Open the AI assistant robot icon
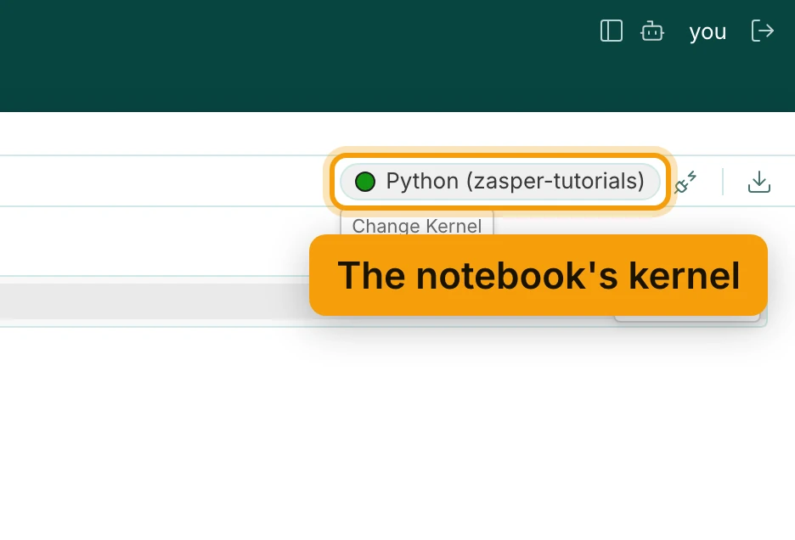795x540 pixels. pyautogui.click(x=652, y=31)
